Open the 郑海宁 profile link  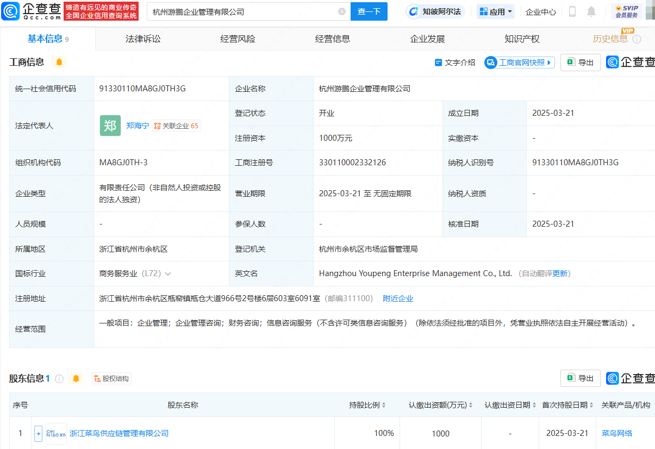tap(138, 126)
